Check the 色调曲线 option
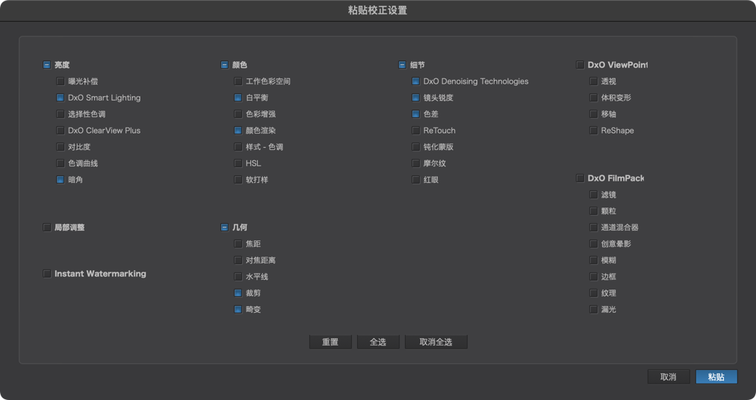The image size is (756, 400). [61, 163]
